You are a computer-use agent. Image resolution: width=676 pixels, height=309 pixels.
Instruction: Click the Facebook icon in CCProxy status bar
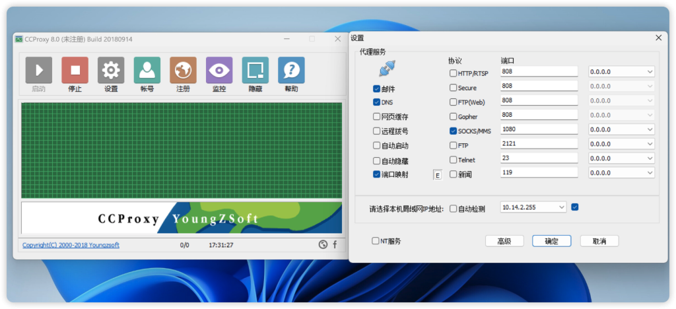pyautogui.click(x=335, y=245)
